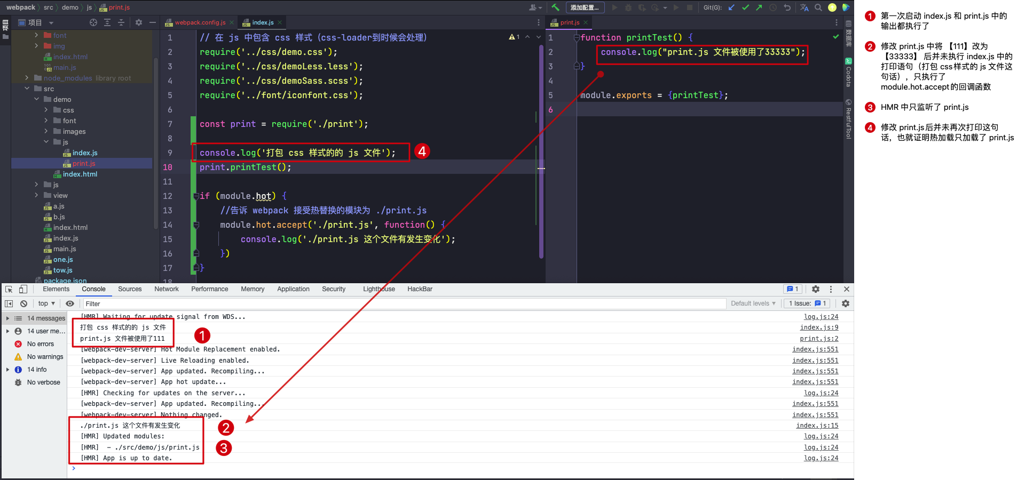1025x480 pixels.
Task: Open DevTools settings gear icon
Action: coord(815,289)
